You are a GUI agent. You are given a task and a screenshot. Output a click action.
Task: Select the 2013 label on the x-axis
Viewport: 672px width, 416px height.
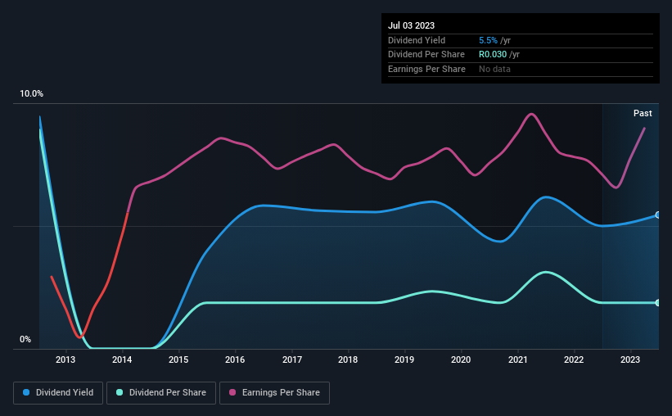pos(65,359)
